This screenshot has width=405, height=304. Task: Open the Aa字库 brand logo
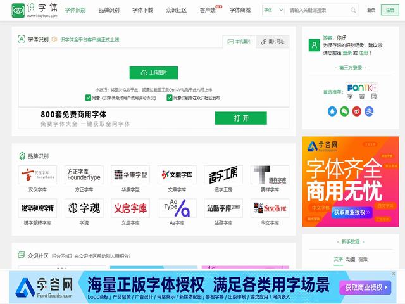click(x=177, y=208)
